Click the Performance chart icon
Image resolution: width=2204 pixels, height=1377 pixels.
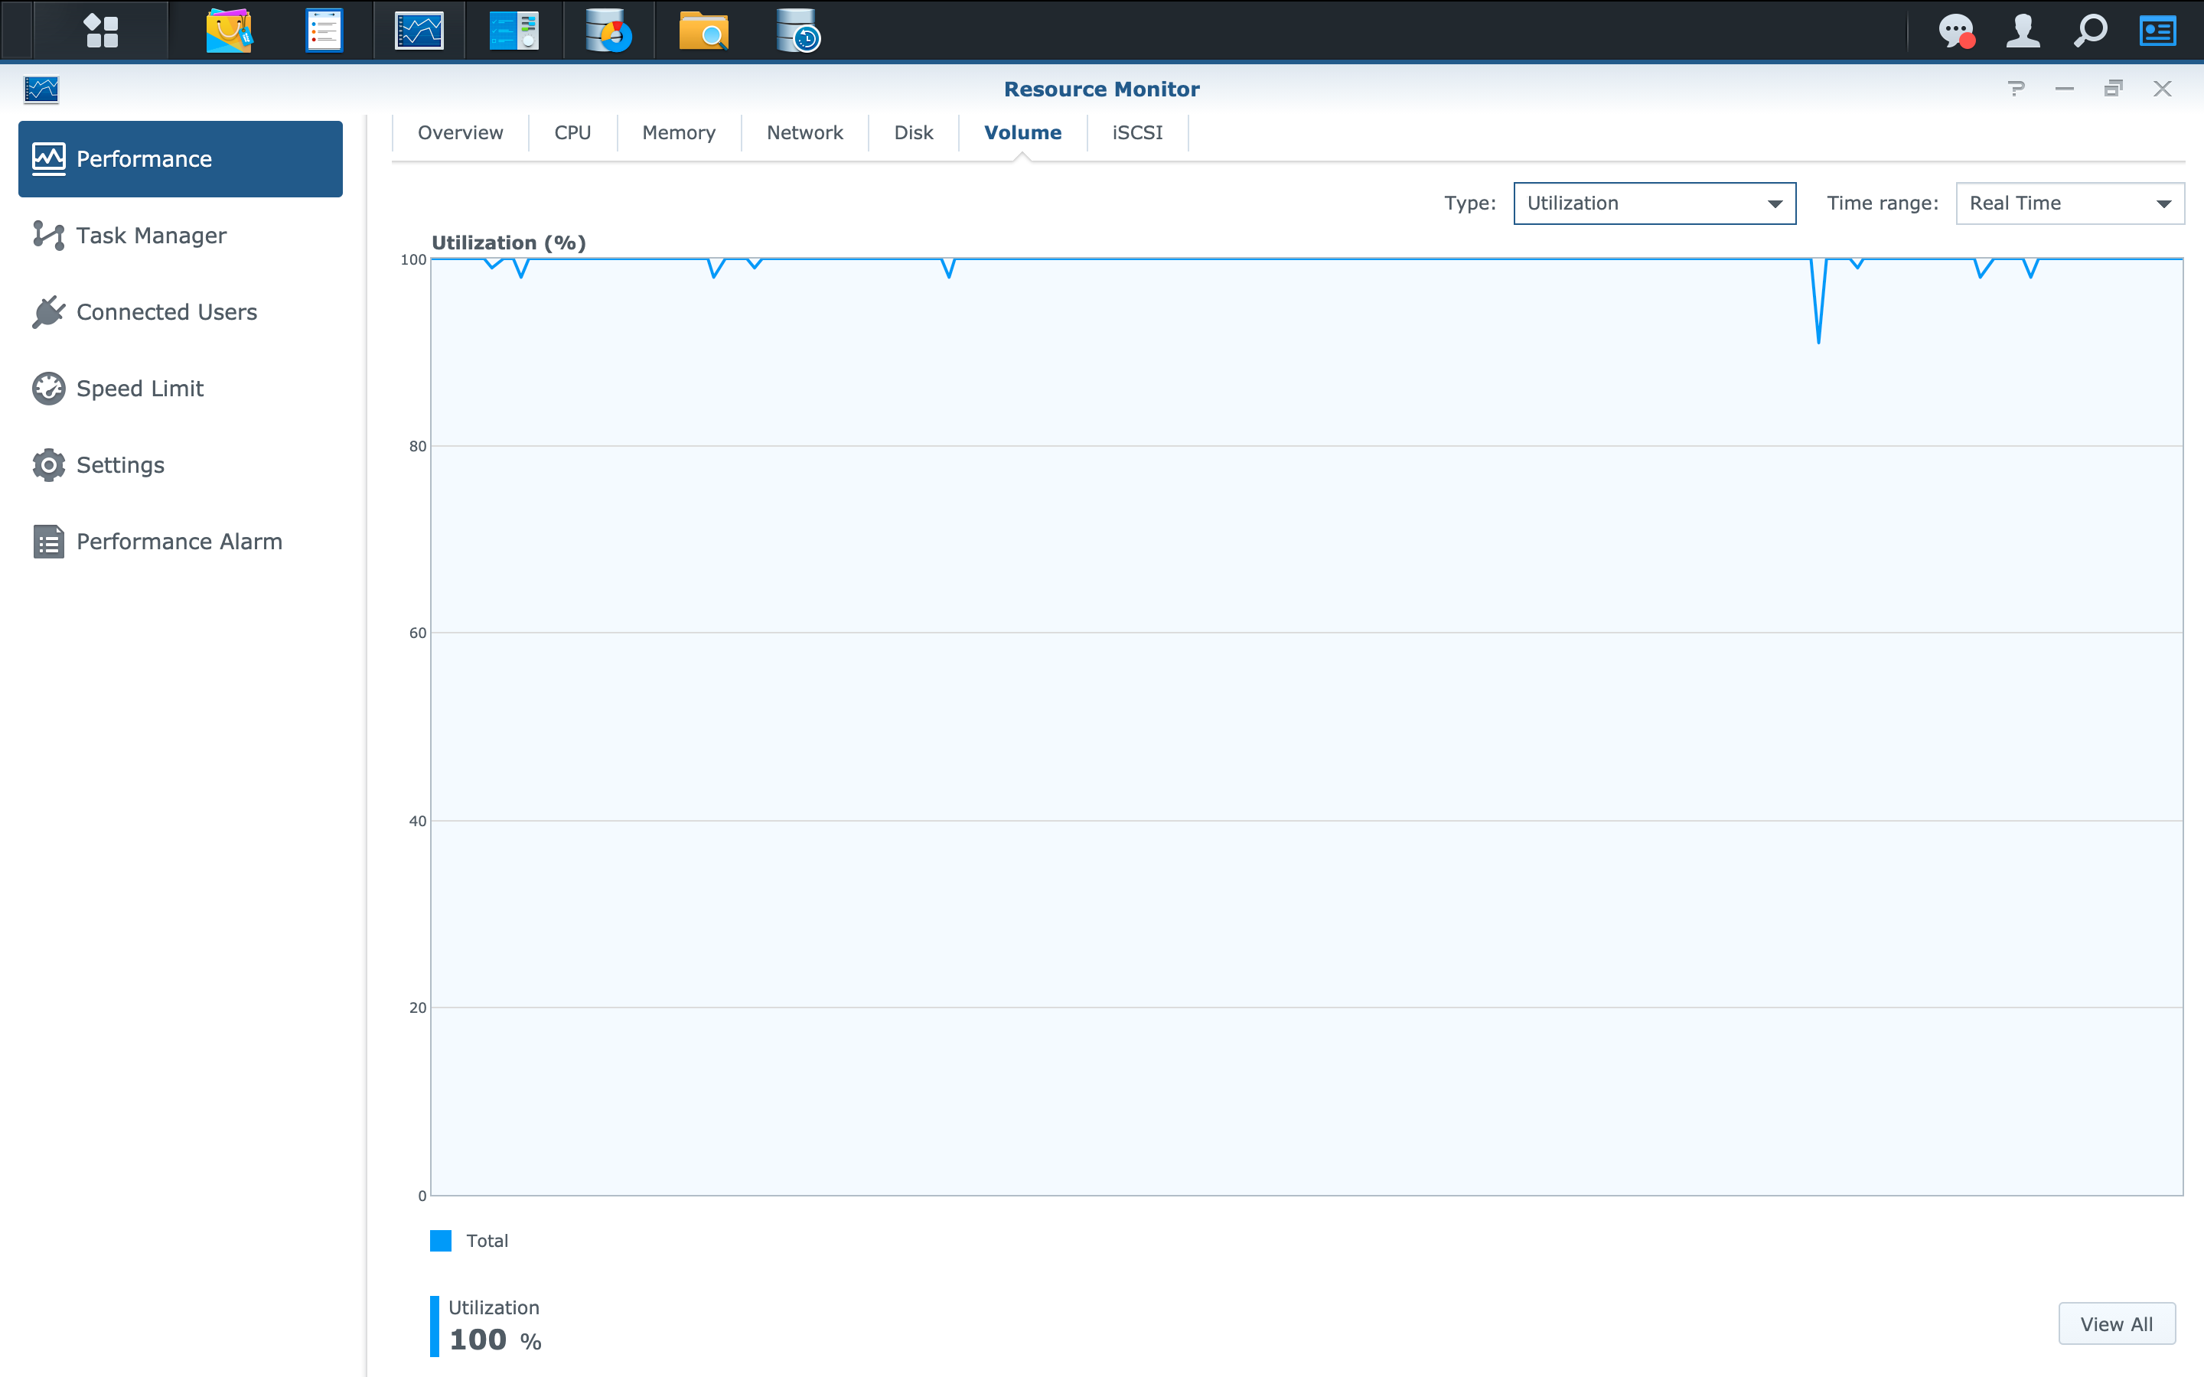pyautogui.click(x=48, y=158)
